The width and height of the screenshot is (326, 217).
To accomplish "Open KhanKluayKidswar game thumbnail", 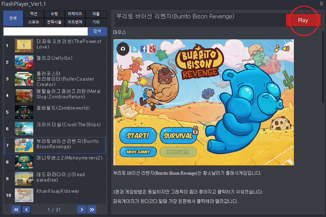I will click(24, 195).
